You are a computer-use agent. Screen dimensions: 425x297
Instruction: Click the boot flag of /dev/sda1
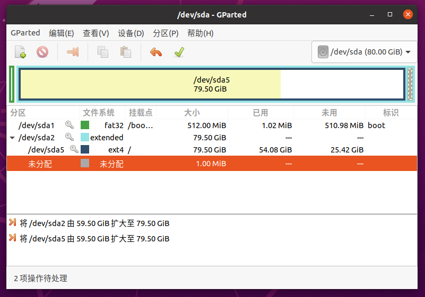coord(376,125)
